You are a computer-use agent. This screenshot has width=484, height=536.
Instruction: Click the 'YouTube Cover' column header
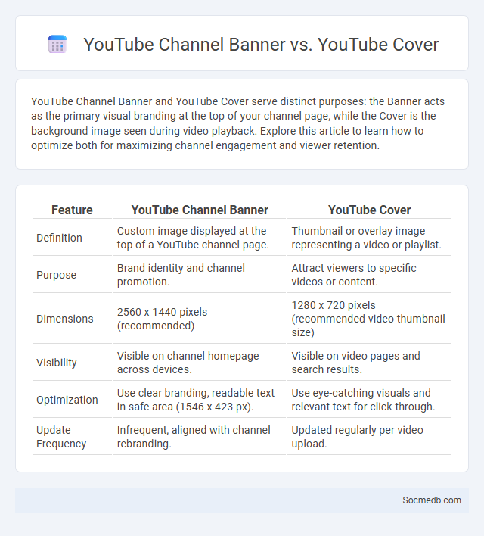(369, 210)
